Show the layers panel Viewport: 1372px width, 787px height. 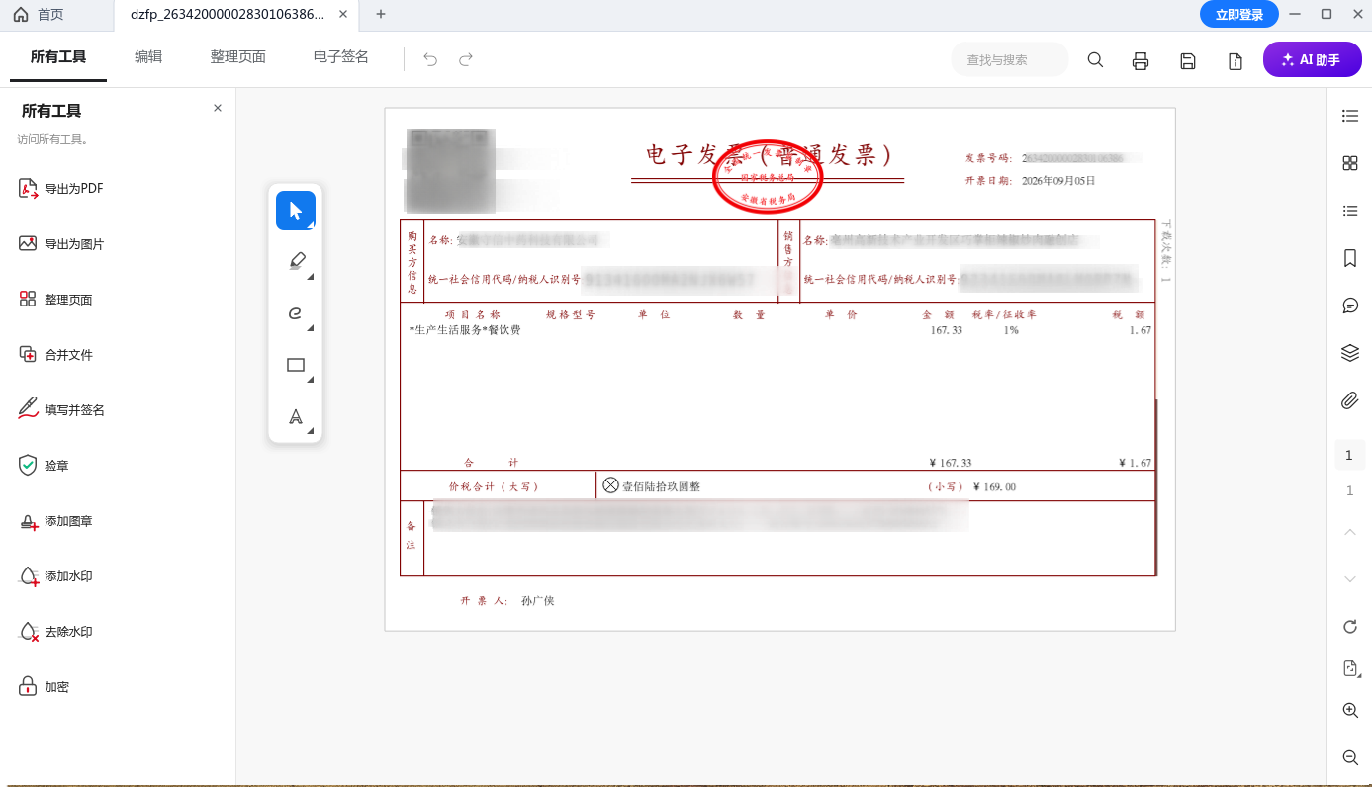[1350, 353]
